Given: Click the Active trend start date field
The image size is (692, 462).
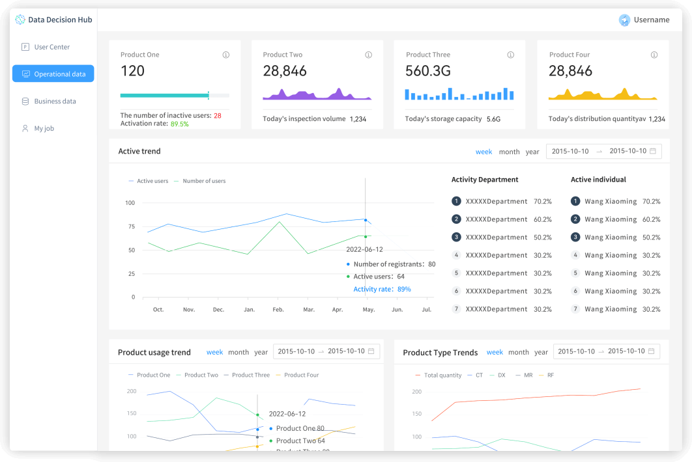Looking at the screenshot, I should 569,152.
